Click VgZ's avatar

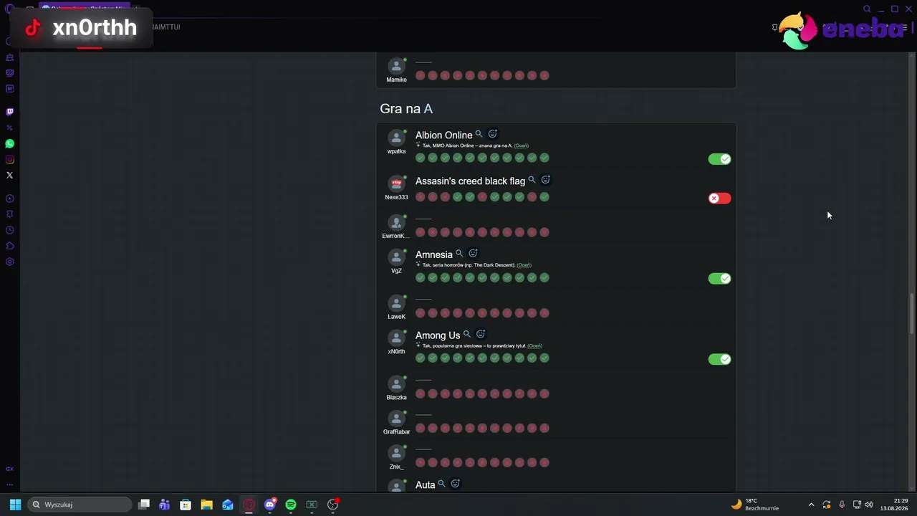[396, 257]
